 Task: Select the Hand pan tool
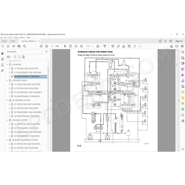coord(71,46)
